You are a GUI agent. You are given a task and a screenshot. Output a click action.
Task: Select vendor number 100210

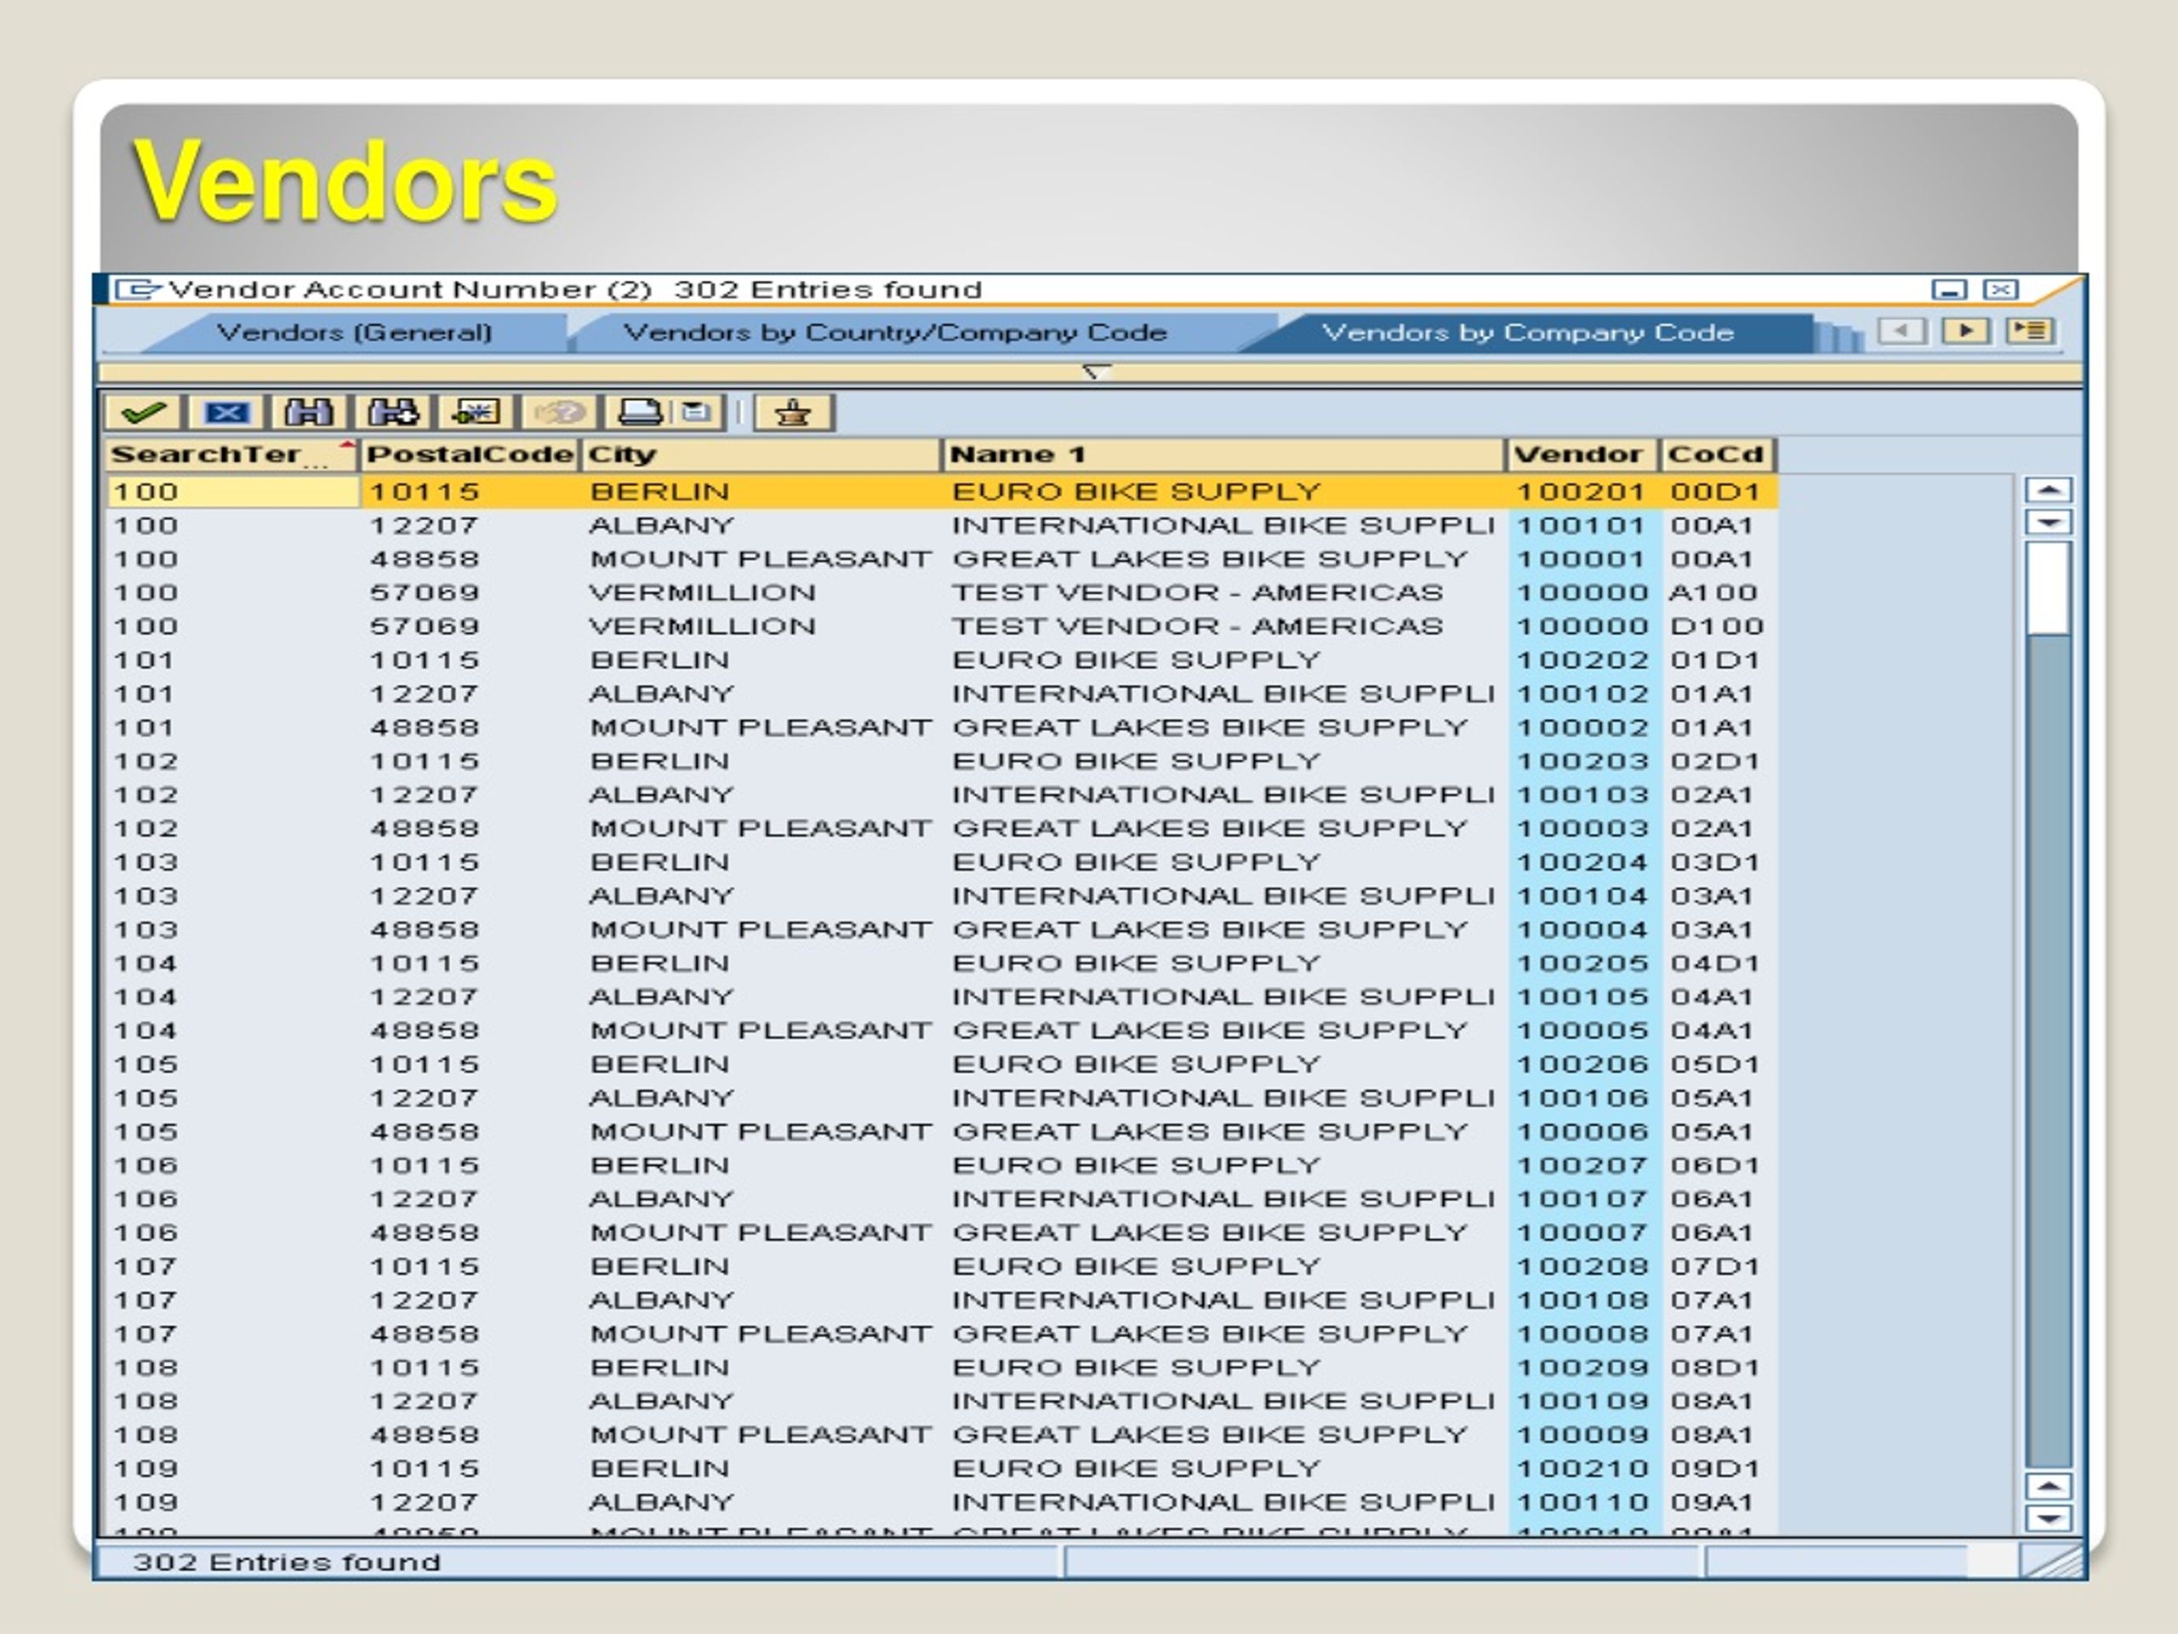1582,1467
